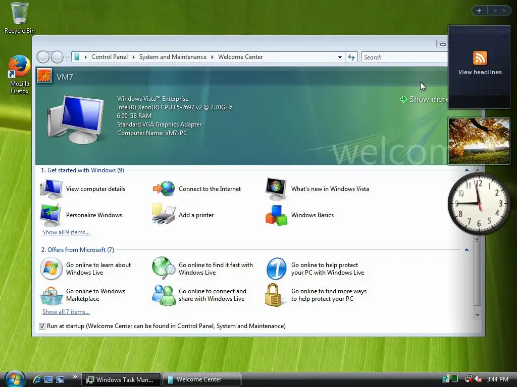Click scrollbar up arrow in Welcome Center
Screen dimensions: 517x387
[477, 170]
